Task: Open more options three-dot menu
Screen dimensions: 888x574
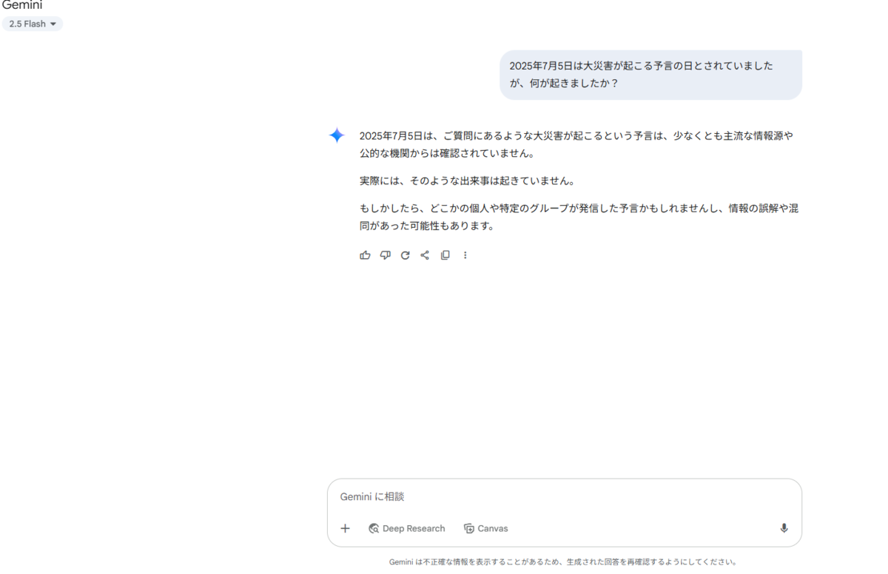Action: coord(465,255)
